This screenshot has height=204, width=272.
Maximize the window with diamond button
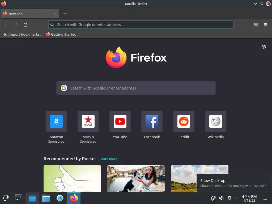[x=262, y=4]
